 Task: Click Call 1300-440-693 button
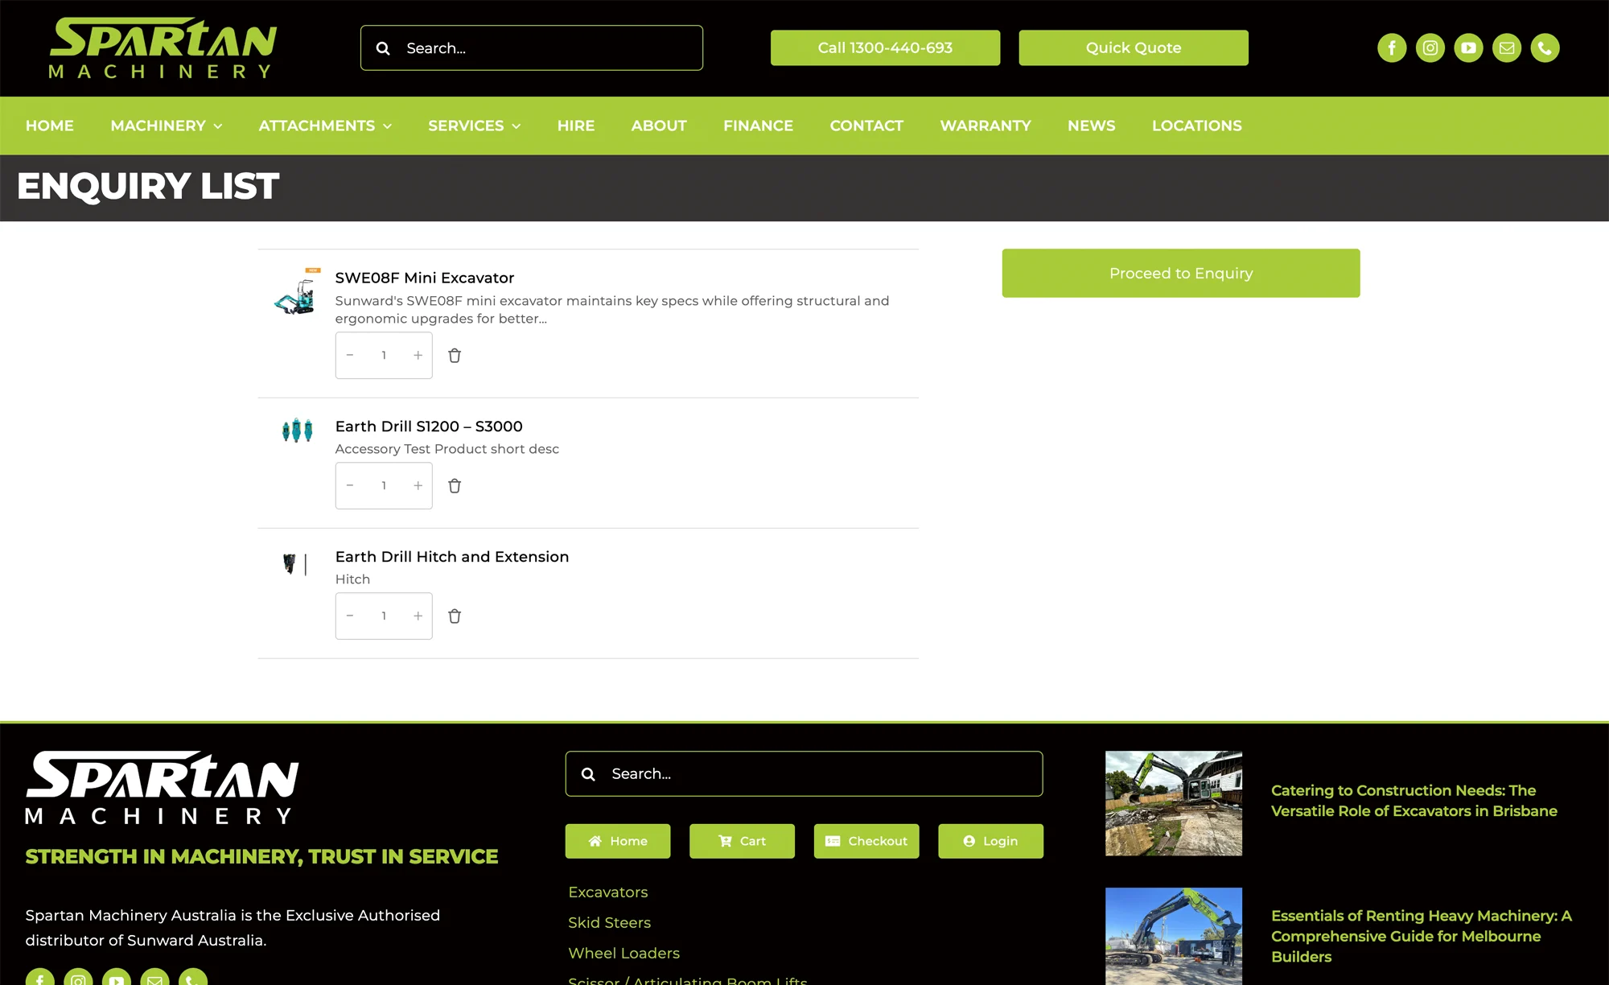(885, 47)
